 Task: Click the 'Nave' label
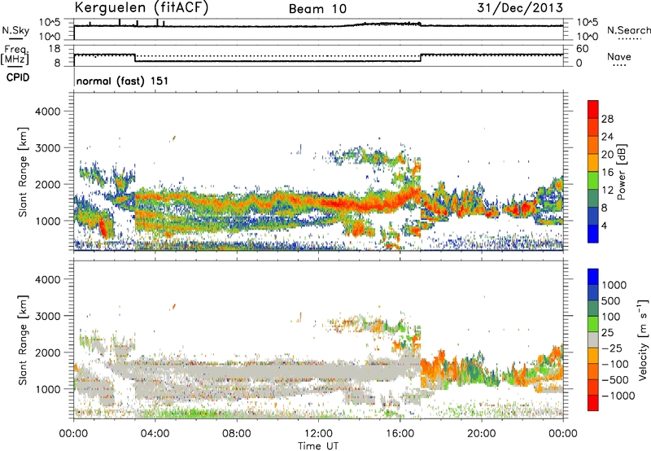[x=619, y=57]
